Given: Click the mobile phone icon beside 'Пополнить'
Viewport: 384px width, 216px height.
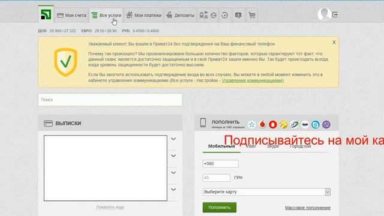Looking at the screenshot, I should [203, 122].
